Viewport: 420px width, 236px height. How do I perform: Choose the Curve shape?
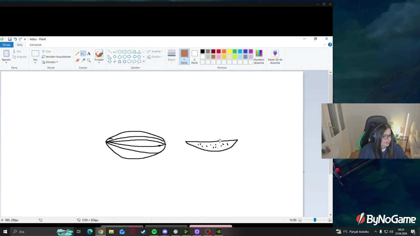(115, 52)
